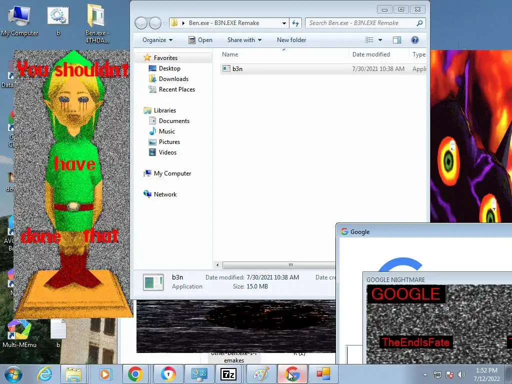Click the Google window title bar
512x384 pixels.
pos(424,231)
